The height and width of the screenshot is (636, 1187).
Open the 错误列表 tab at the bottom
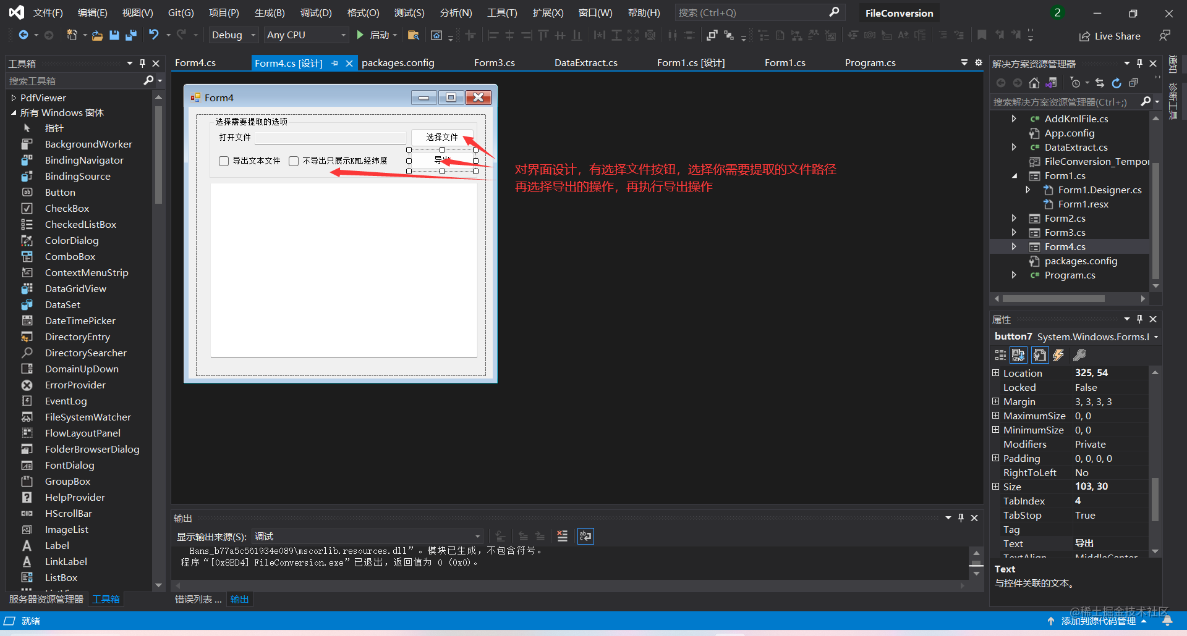198,599
